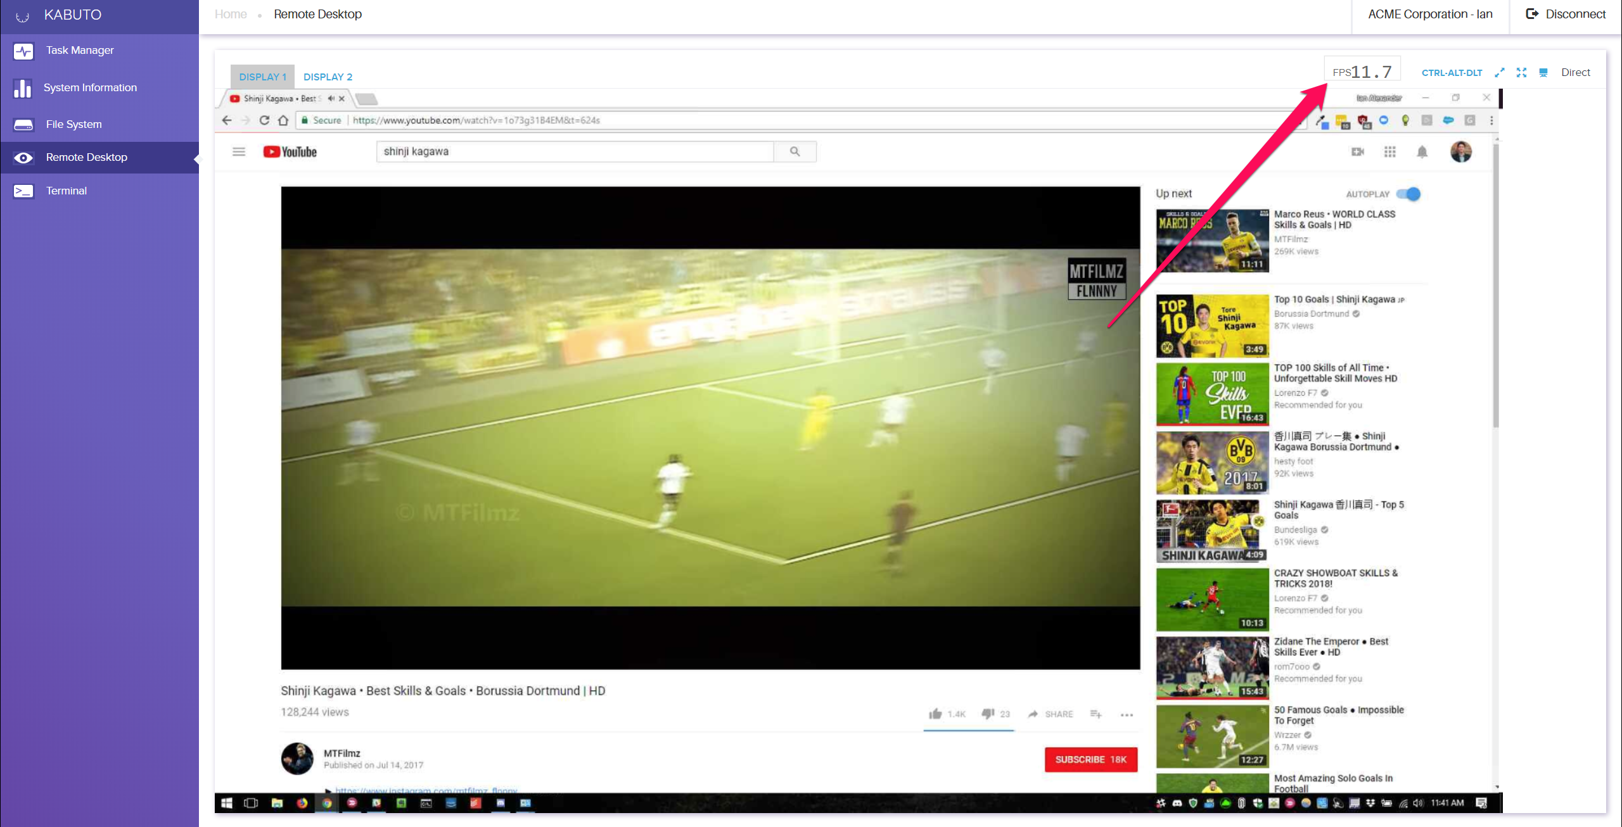
Task: Like the video with thumbs up
Action: (x=935, y=714)
